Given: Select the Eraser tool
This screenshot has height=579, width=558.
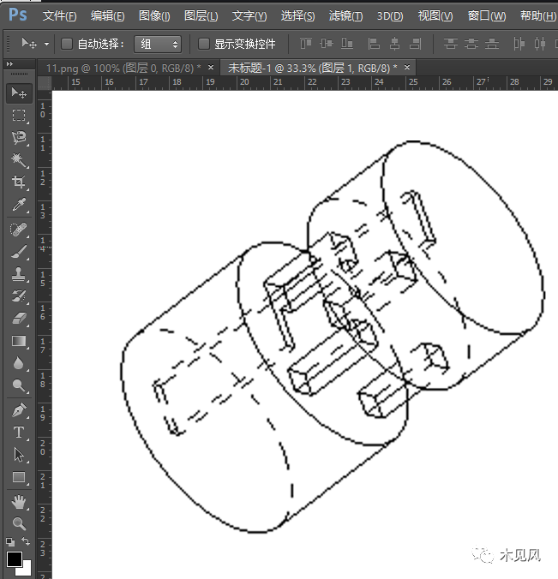Looking at the screenshot, I should (x=19, y=319).
